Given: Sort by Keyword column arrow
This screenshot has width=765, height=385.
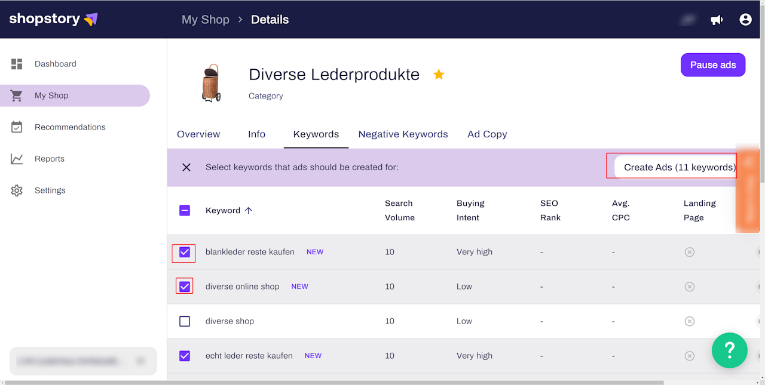Looking at the screenshot, I should coord(249,211).
